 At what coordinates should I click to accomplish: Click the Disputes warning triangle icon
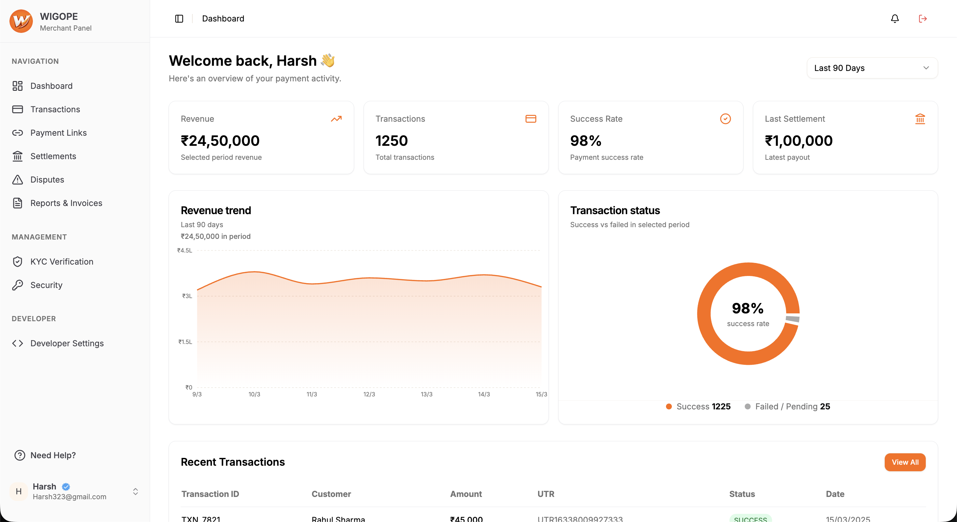click(x=18, y=179)
